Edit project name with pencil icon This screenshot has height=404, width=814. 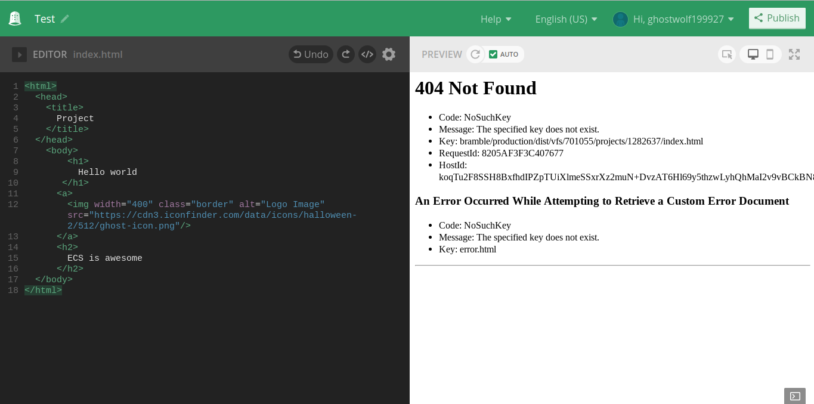(65, 18)
